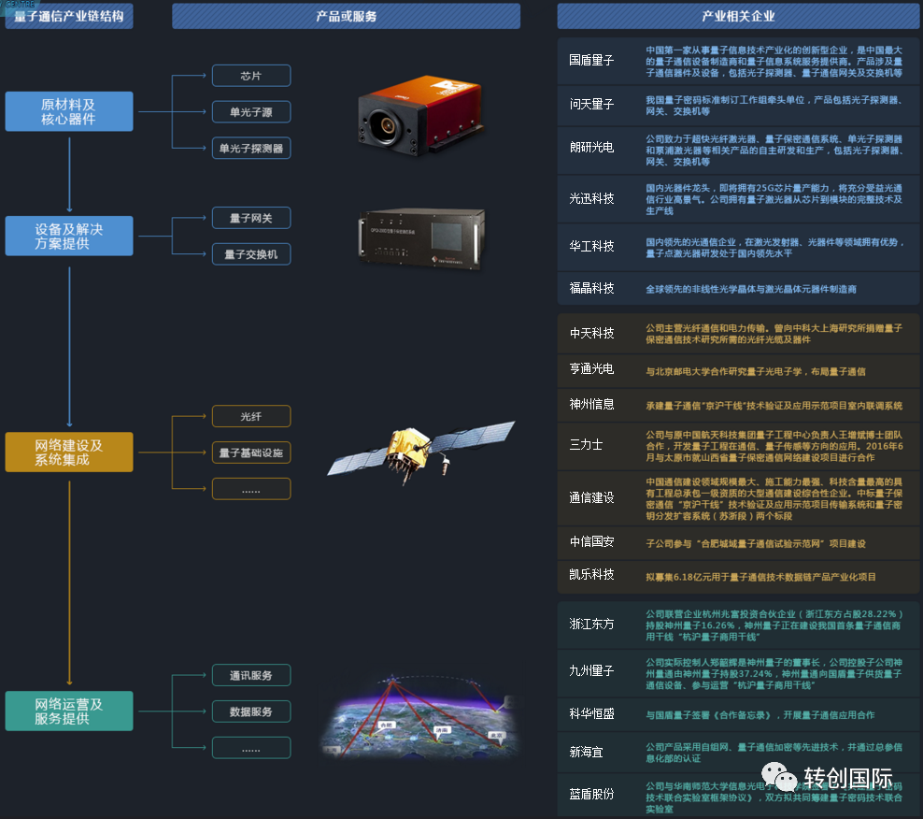
Task: Click company name 光迅科技
Action: (591, 198)
